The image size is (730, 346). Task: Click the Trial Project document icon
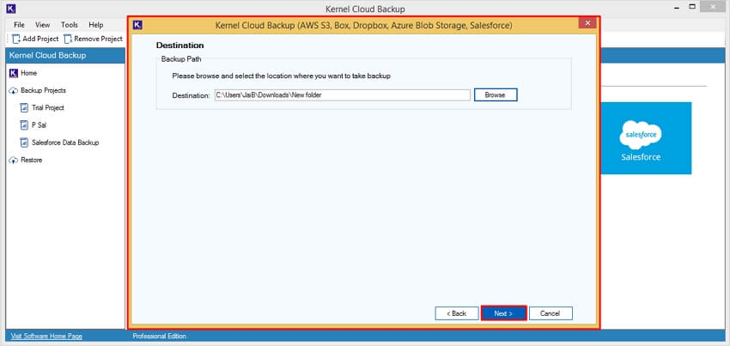(x=24, y=107)
